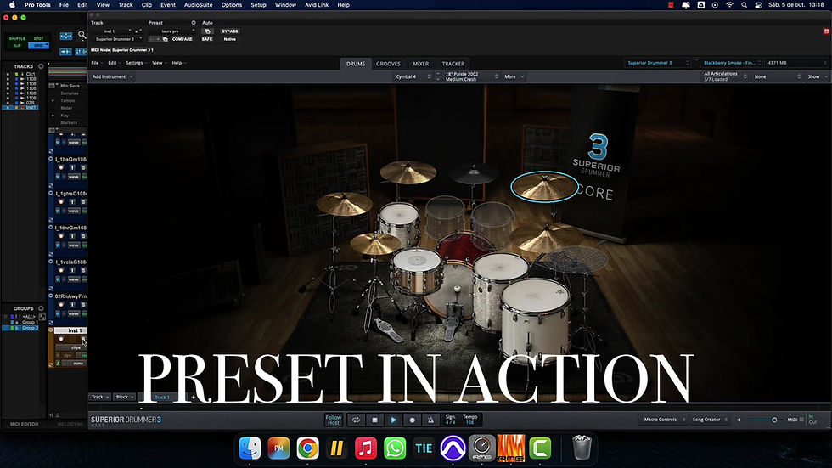Open the TRACKS list options icon
The image size is (832, 468).
[41, 66]
